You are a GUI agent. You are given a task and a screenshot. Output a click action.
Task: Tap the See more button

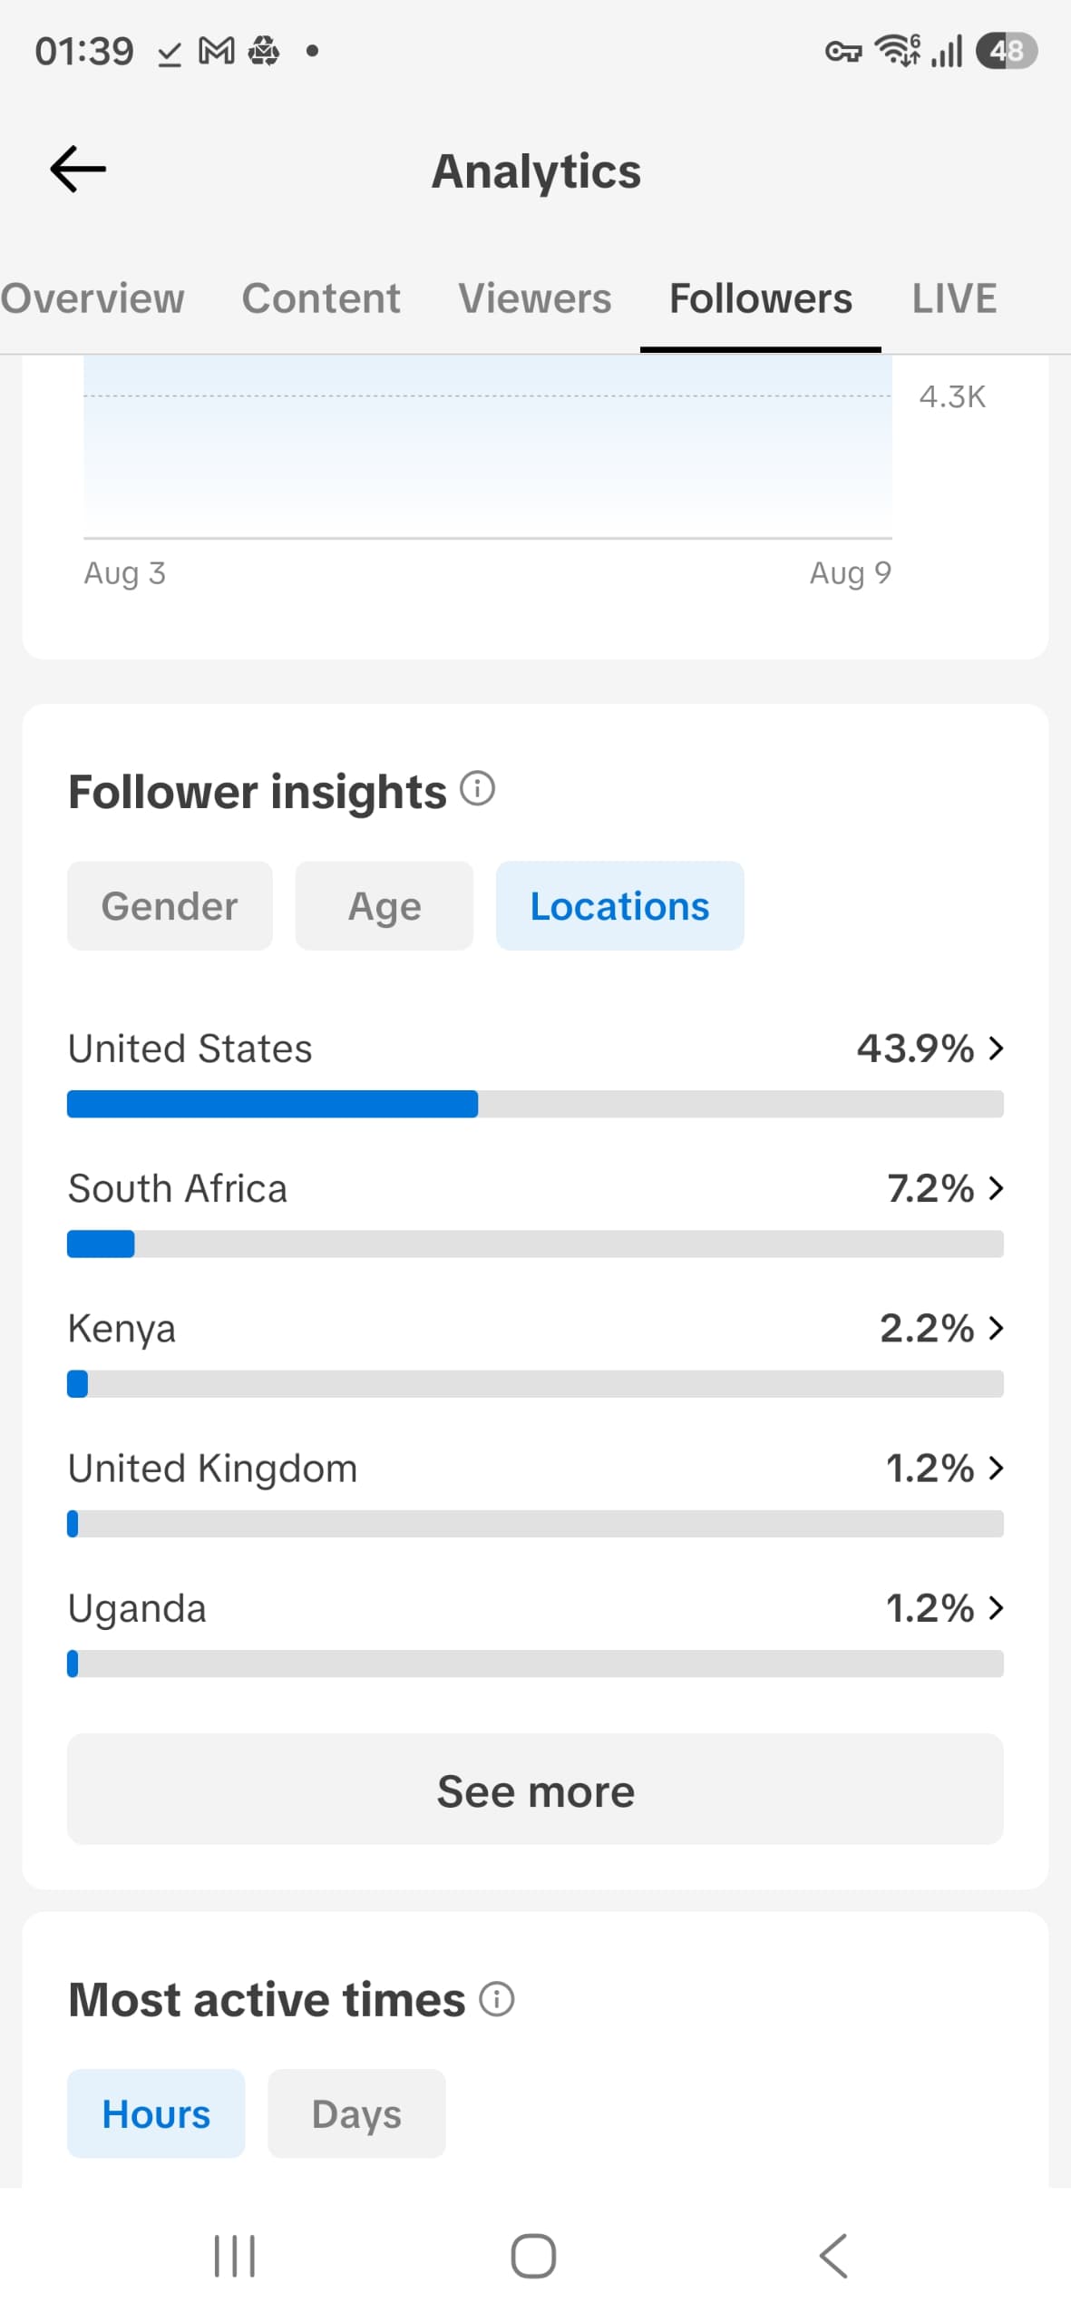pos(535,1789)
